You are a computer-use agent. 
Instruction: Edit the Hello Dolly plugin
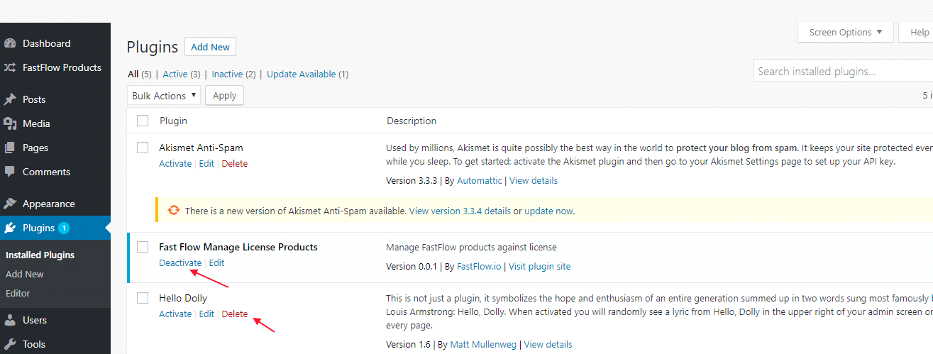(x=206, y=314)
